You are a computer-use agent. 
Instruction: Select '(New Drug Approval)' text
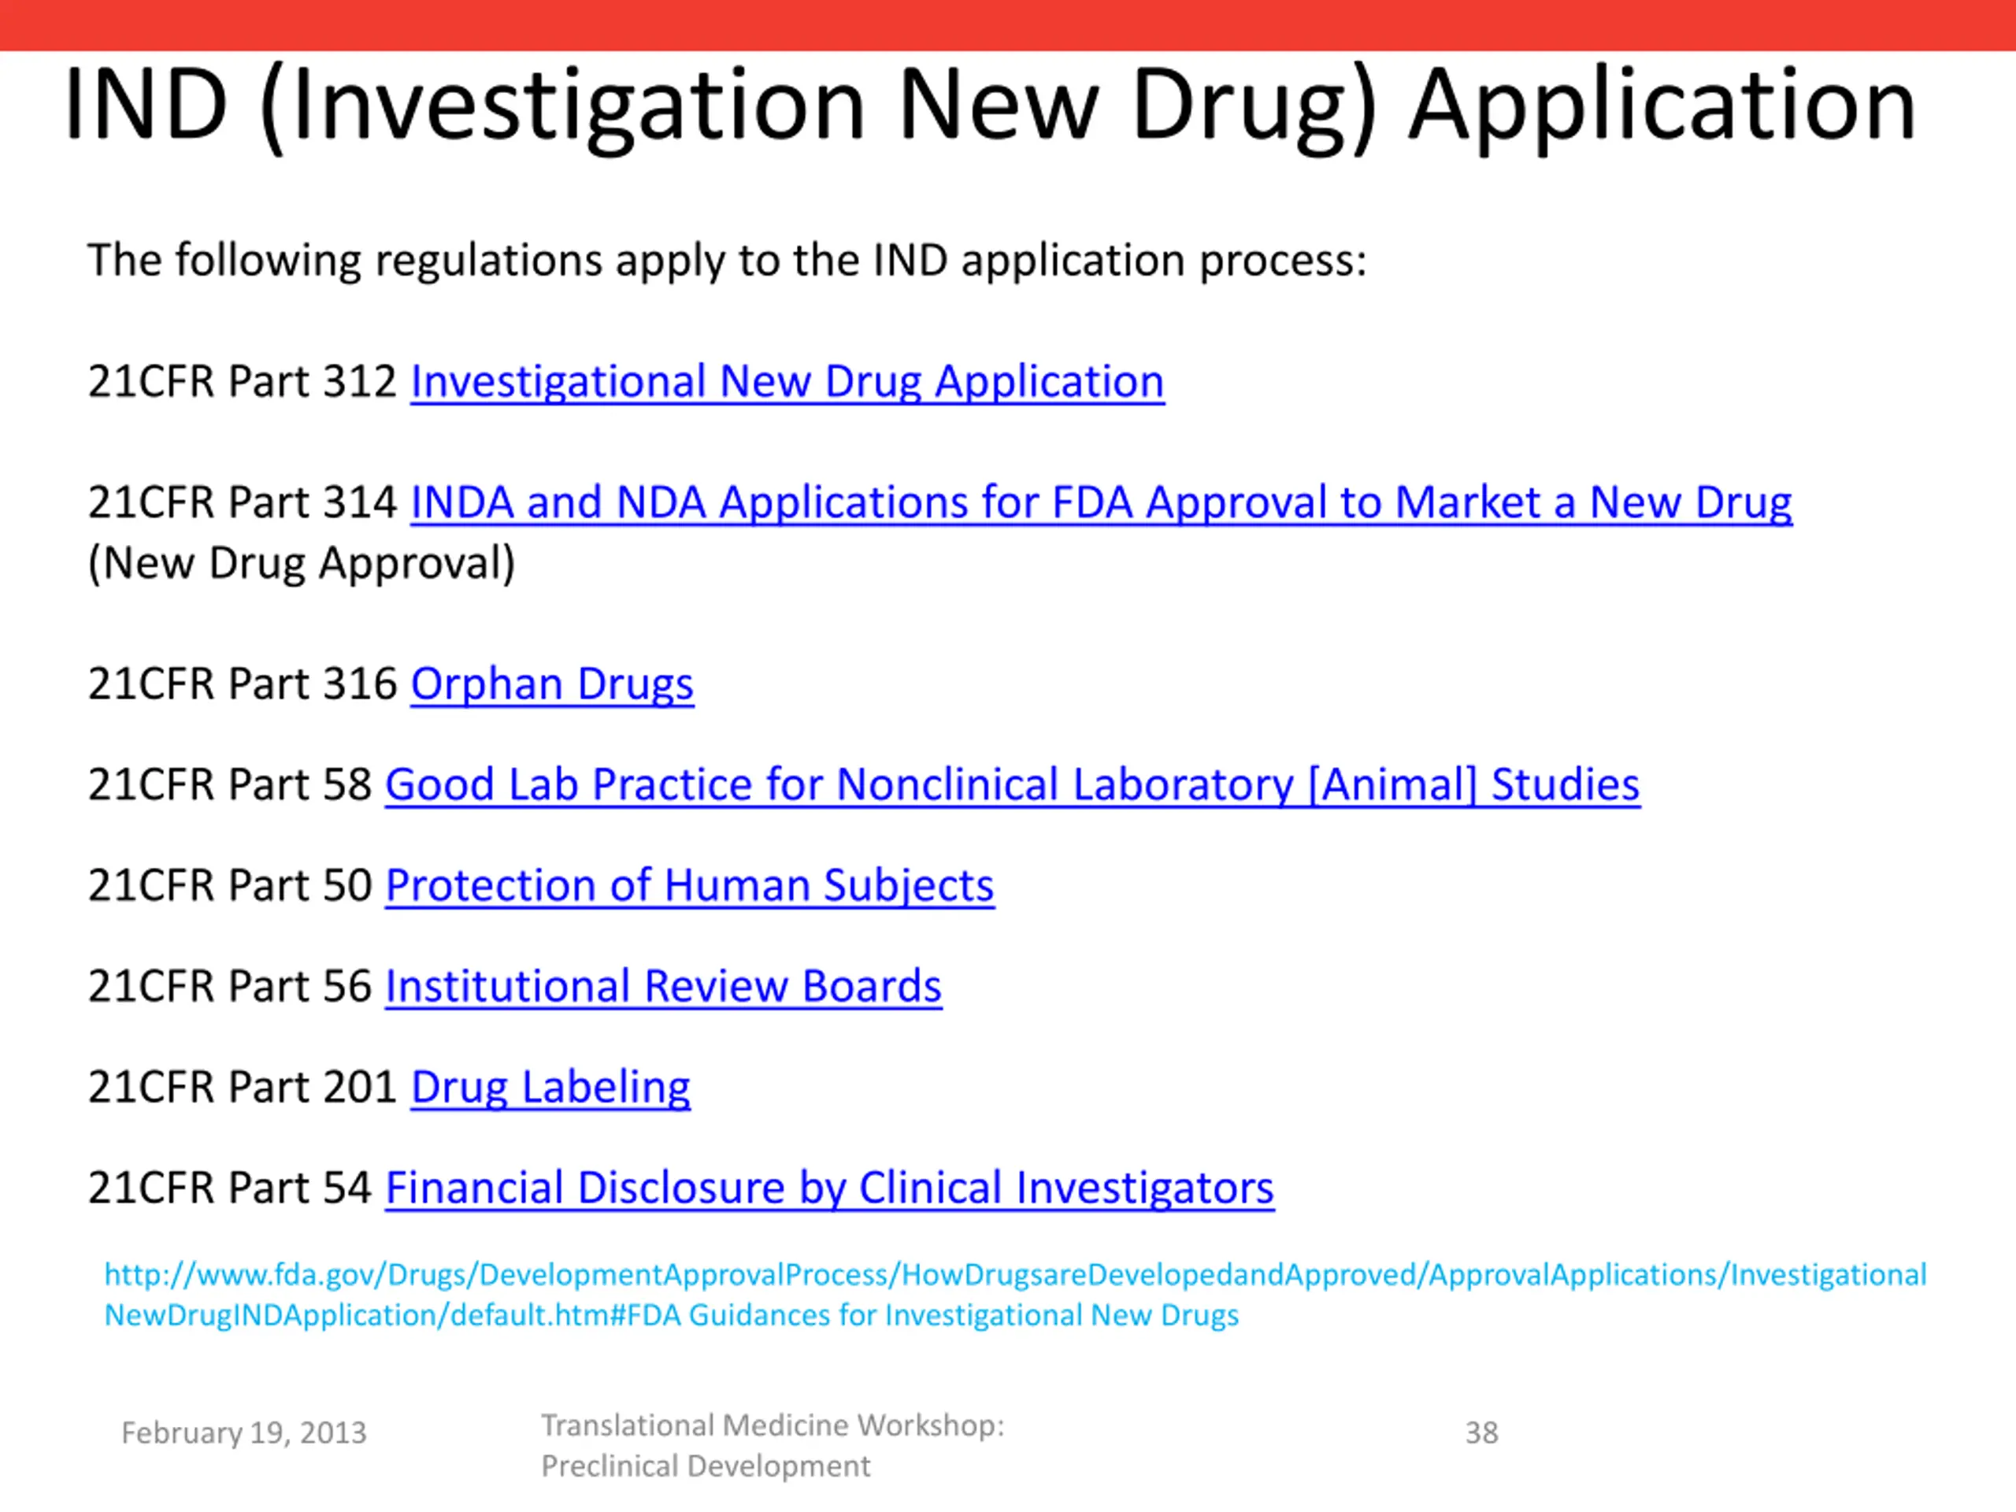[302, 564]
